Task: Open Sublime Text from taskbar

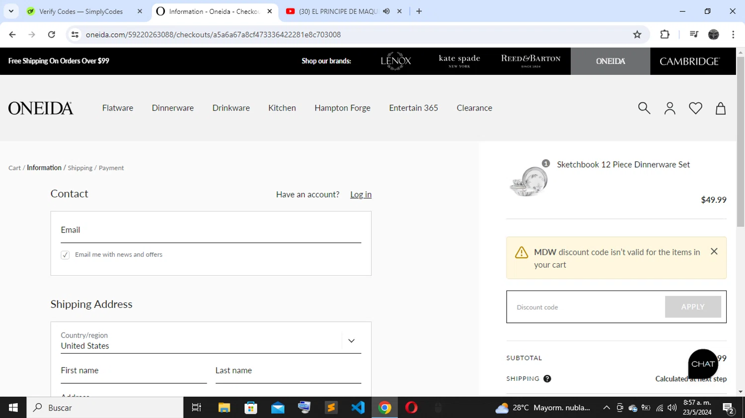Action: [x=331, y=408]
